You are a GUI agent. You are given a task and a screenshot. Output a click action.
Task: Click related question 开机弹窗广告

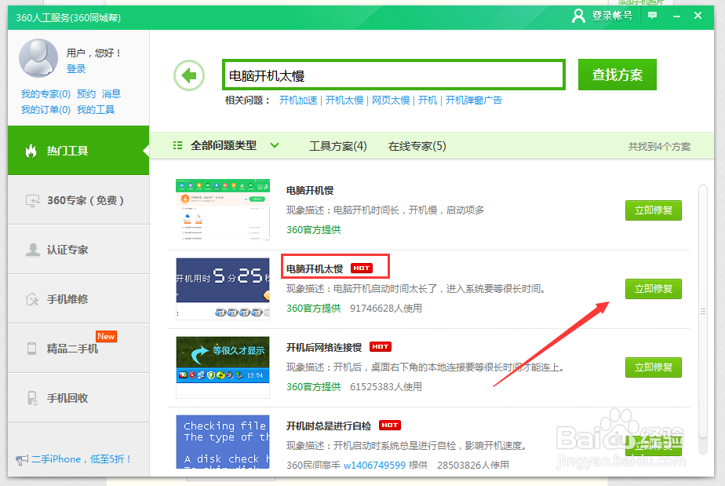point(474,100)
